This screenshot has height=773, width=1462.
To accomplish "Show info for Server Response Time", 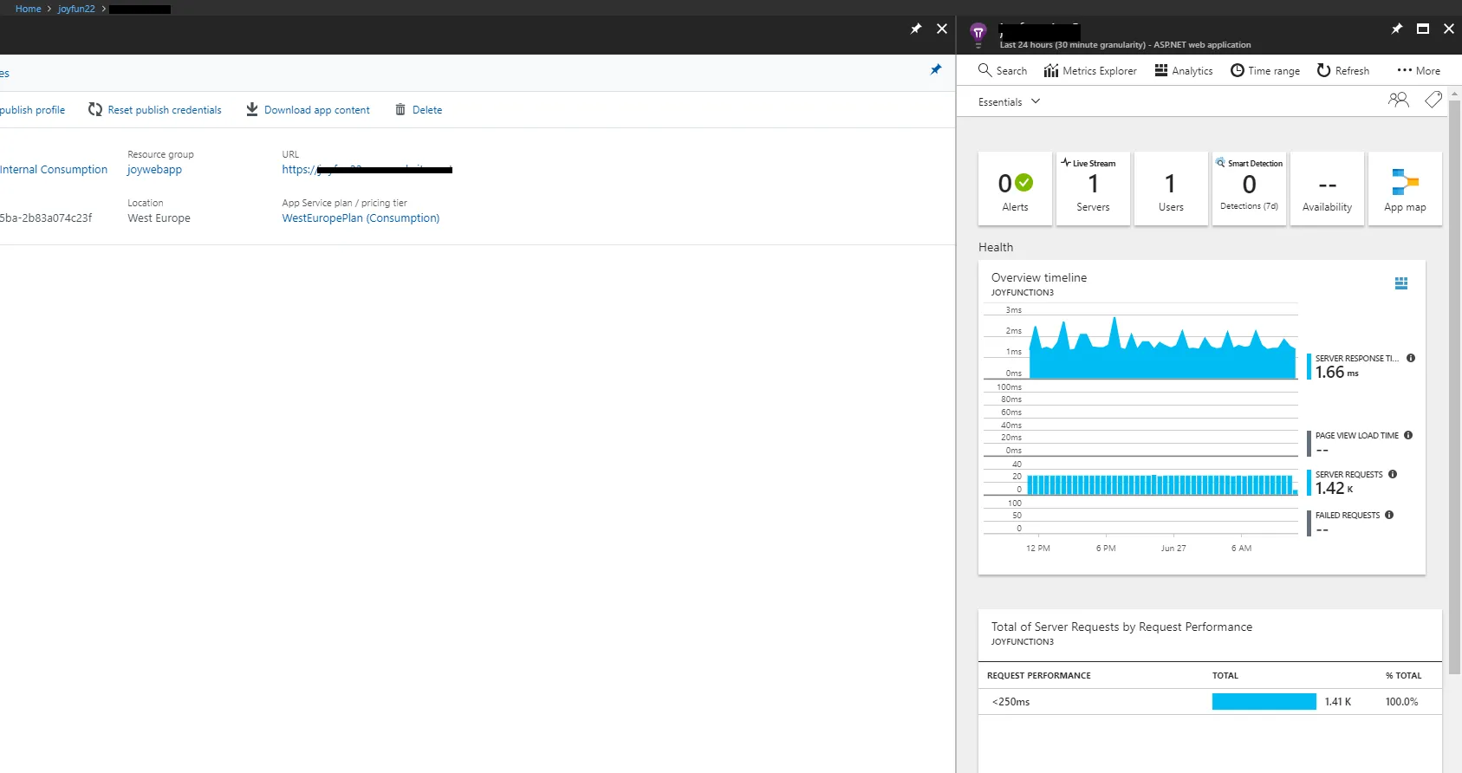I will [x=1411, y=358].
